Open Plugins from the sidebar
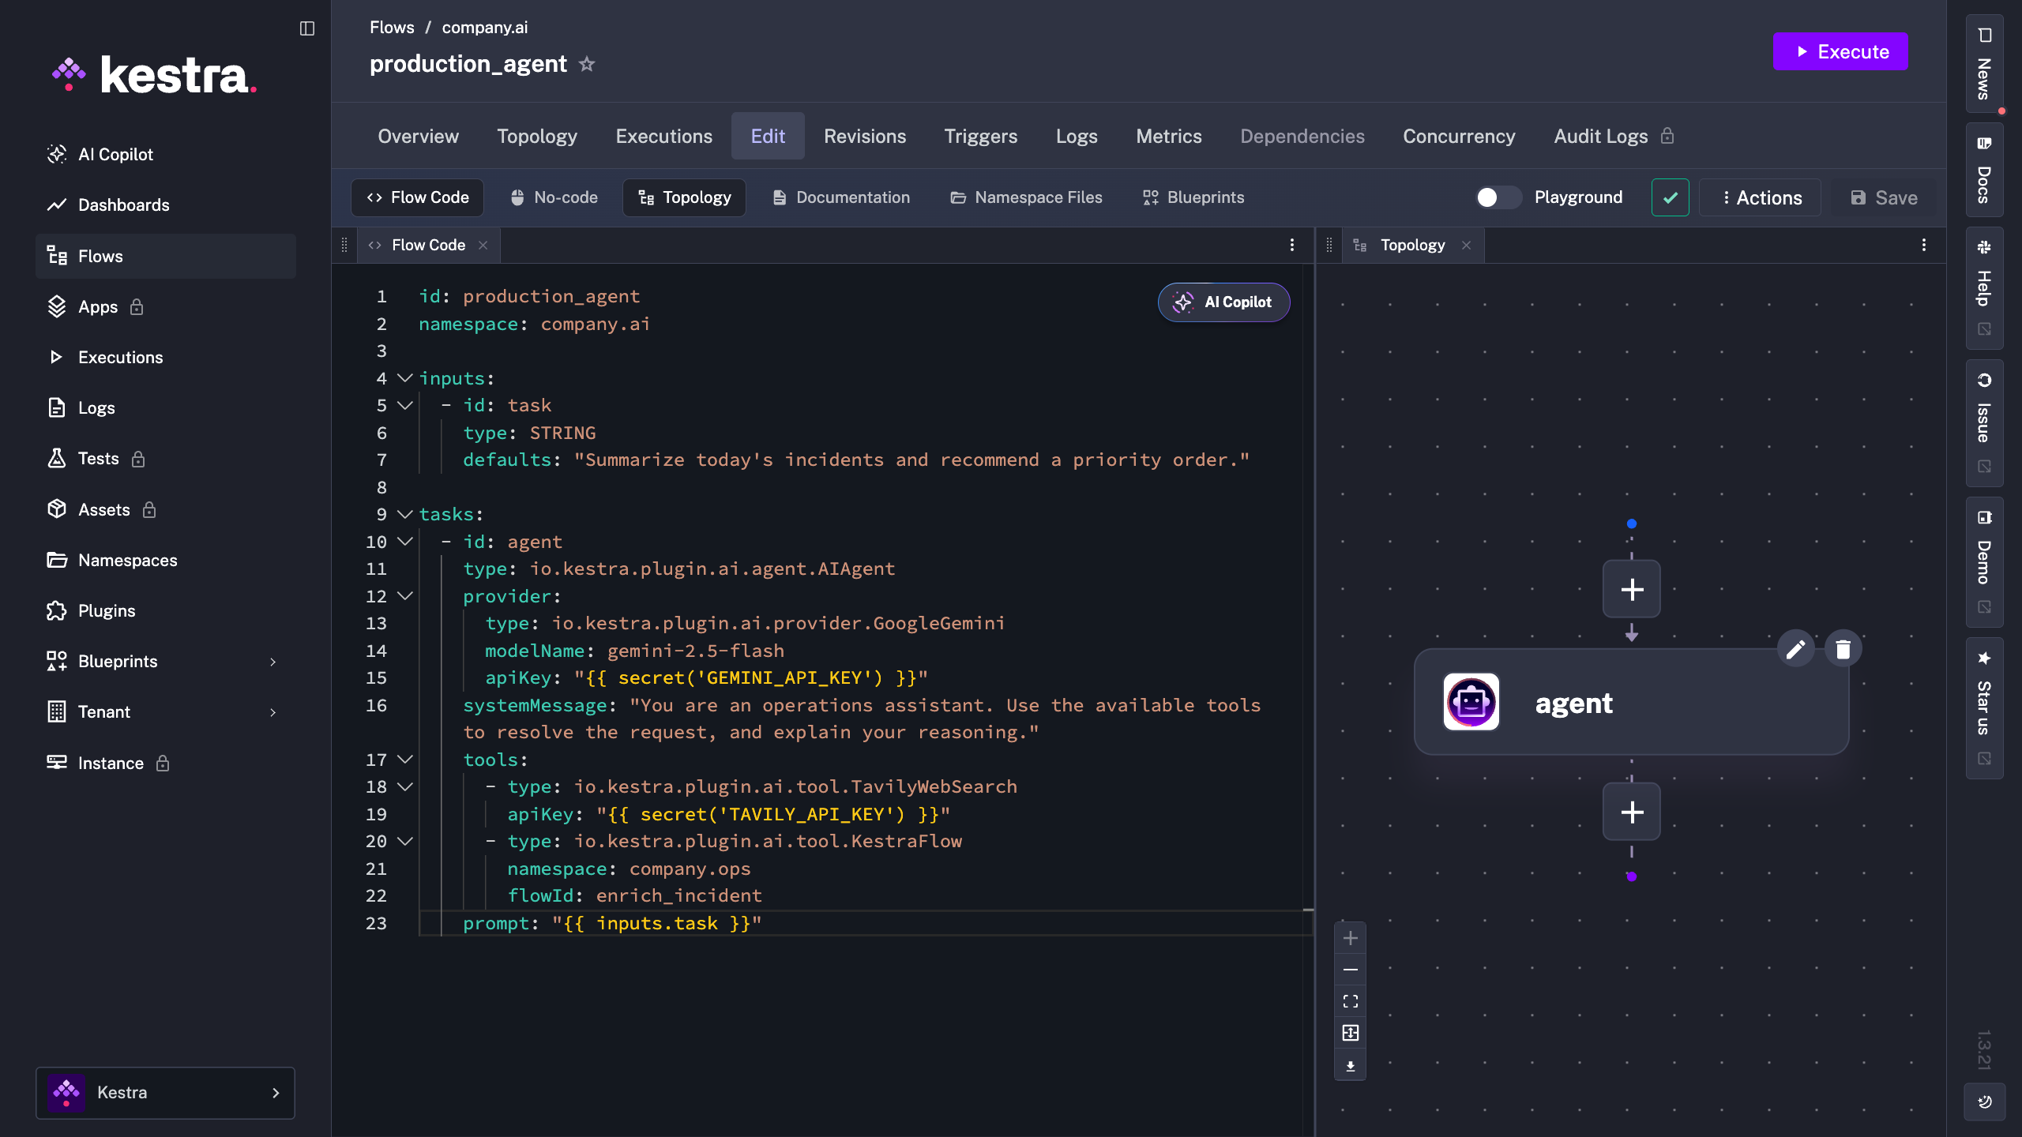 pos(166,611)
